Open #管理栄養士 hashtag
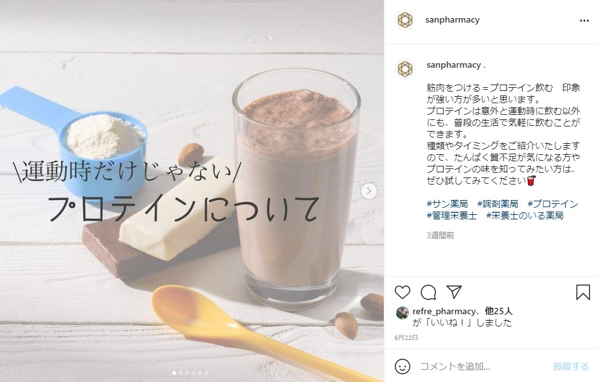Viewport: 598px width, 382px height. [452, 216]
